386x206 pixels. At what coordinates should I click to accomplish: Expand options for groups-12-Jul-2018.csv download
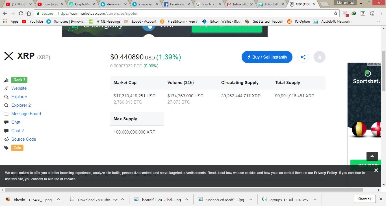coord(315,199)
